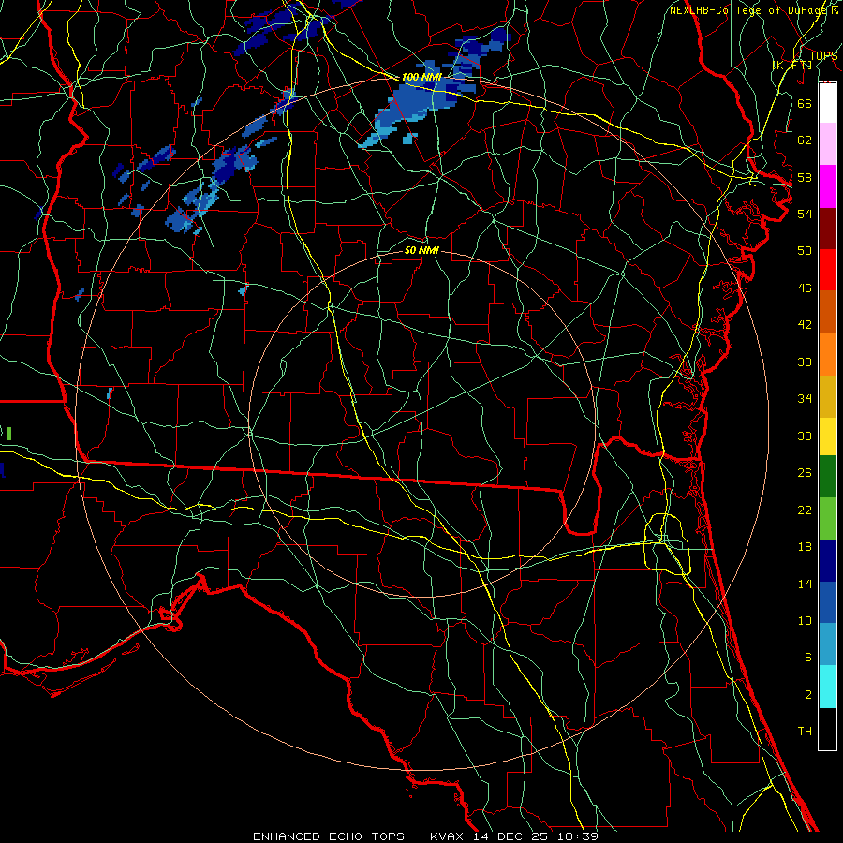Click the legend scale value "10" beside the color bar
The height and width of the screenshot is (843, 843).
(x=805, y=621)
